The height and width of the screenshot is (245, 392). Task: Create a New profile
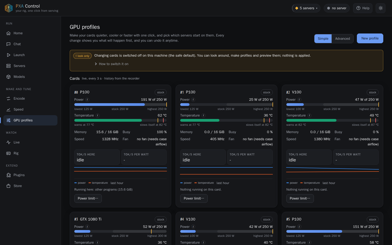click(x=370, y=38)
